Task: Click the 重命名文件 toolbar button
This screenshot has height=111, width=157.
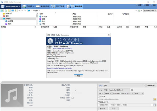Action: click(x=42, y=6)
